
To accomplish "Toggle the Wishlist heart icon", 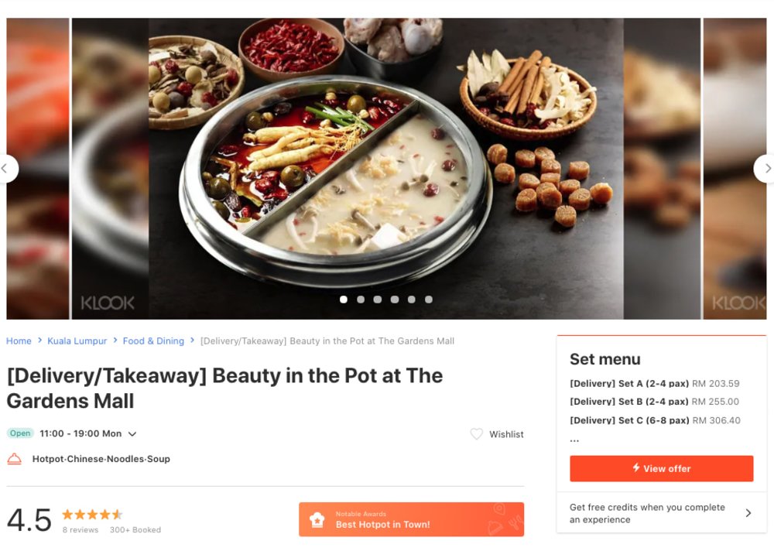I will tap(477, 434).
